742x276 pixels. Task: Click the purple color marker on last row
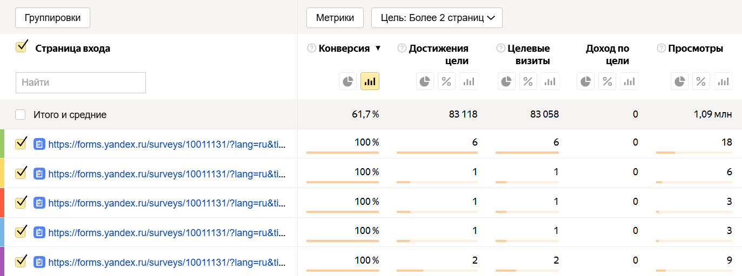point(2,261)
